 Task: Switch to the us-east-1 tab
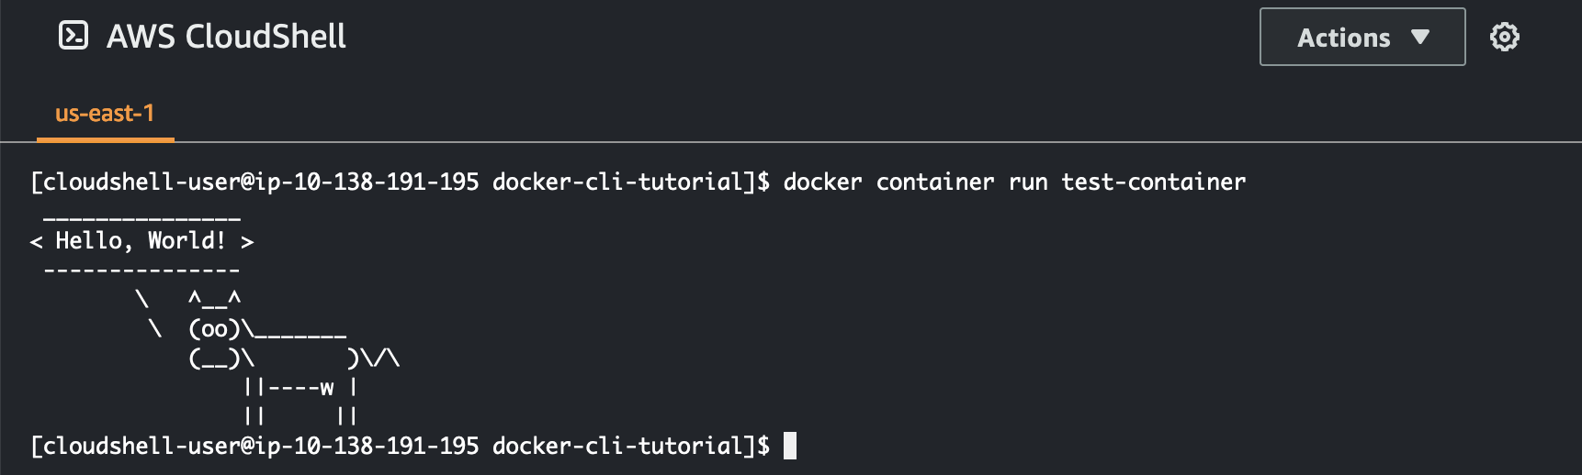[x=105, y=114]
